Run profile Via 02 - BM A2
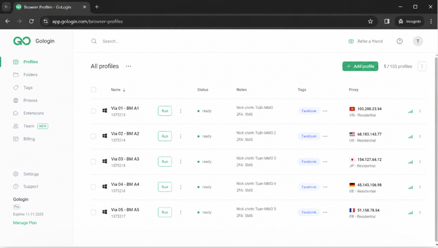This screenshot has width=438, height=248. click(165, 136)
